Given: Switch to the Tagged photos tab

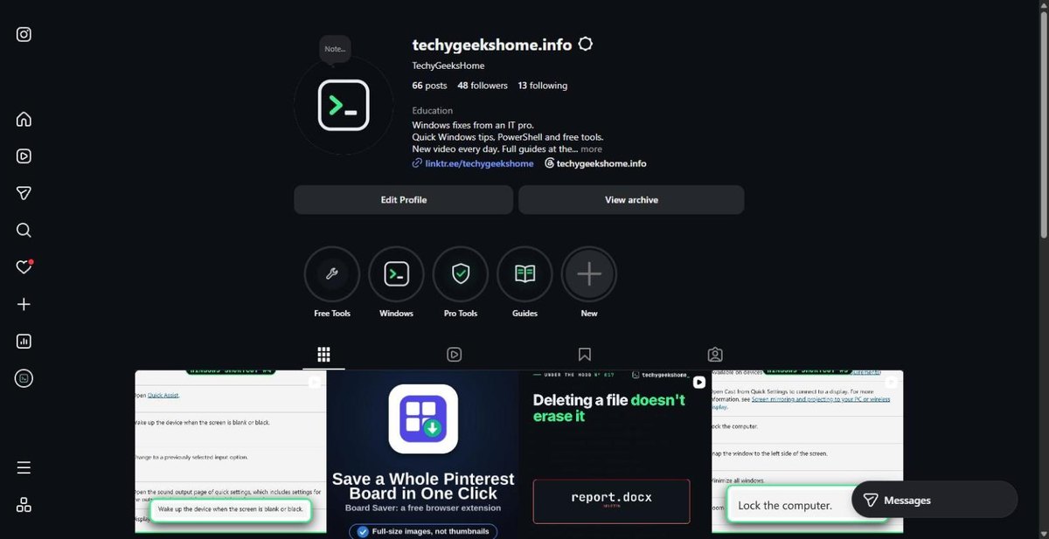Looking at the screenshot, I should 715,354.
